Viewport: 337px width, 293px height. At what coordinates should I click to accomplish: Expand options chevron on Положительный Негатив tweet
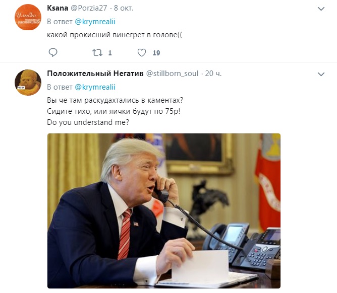point(321,74)
